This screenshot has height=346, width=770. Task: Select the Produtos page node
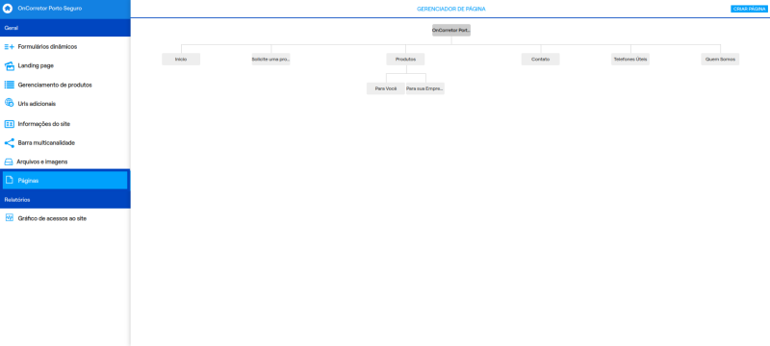pos(405,60)
